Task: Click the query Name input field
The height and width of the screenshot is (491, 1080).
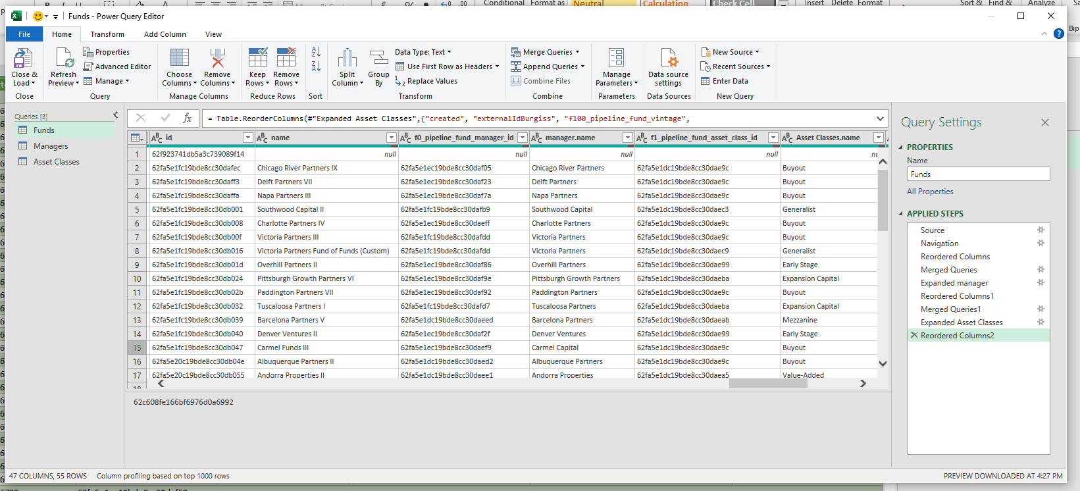Action: (x=977, y=174)
